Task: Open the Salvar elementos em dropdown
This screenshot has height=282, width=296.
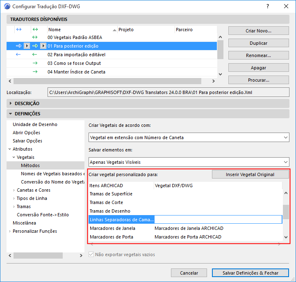Action: [189, 162]
